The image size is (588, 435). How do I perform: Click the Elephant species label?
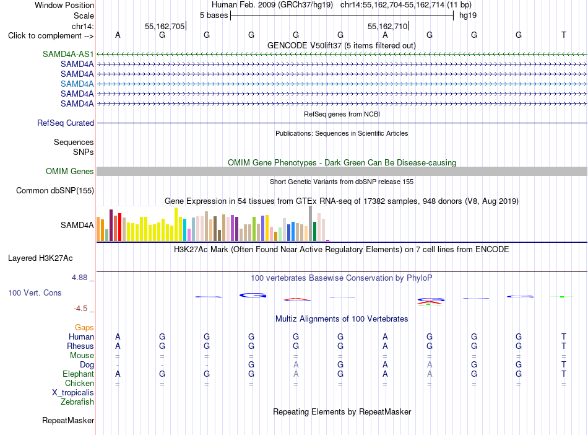tap(78, 374)
